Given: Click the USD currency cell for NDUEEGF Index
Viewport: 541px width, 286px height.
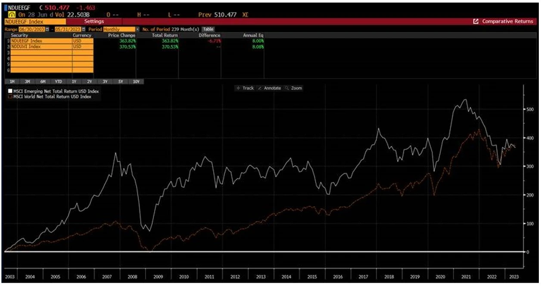Looking at the screenshot, I should [83, 41].
